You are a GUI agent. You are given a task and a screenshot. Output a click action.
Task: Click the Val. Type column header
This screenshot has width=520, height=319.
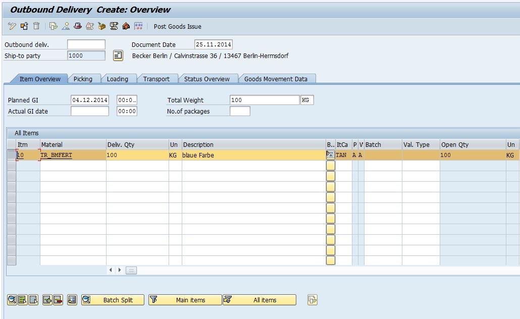tap(421, 144)
